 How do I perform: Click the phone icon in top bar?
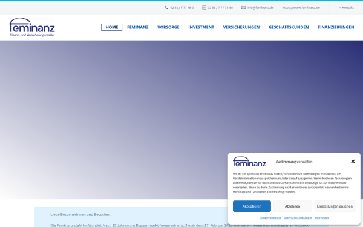[166, 8]
